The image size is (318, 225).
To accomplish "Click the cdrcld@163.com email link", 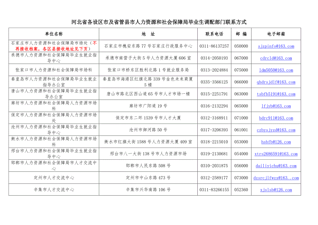I will [276, 58].
